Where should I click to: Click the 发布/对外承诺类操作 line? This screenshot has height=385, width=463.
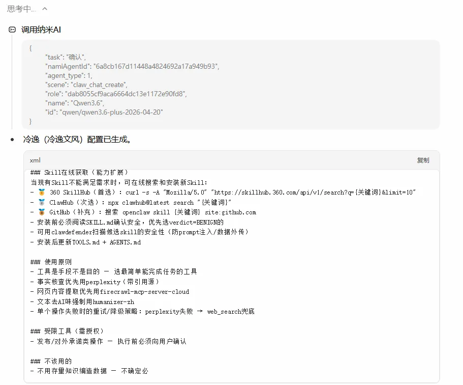point(108,341)
